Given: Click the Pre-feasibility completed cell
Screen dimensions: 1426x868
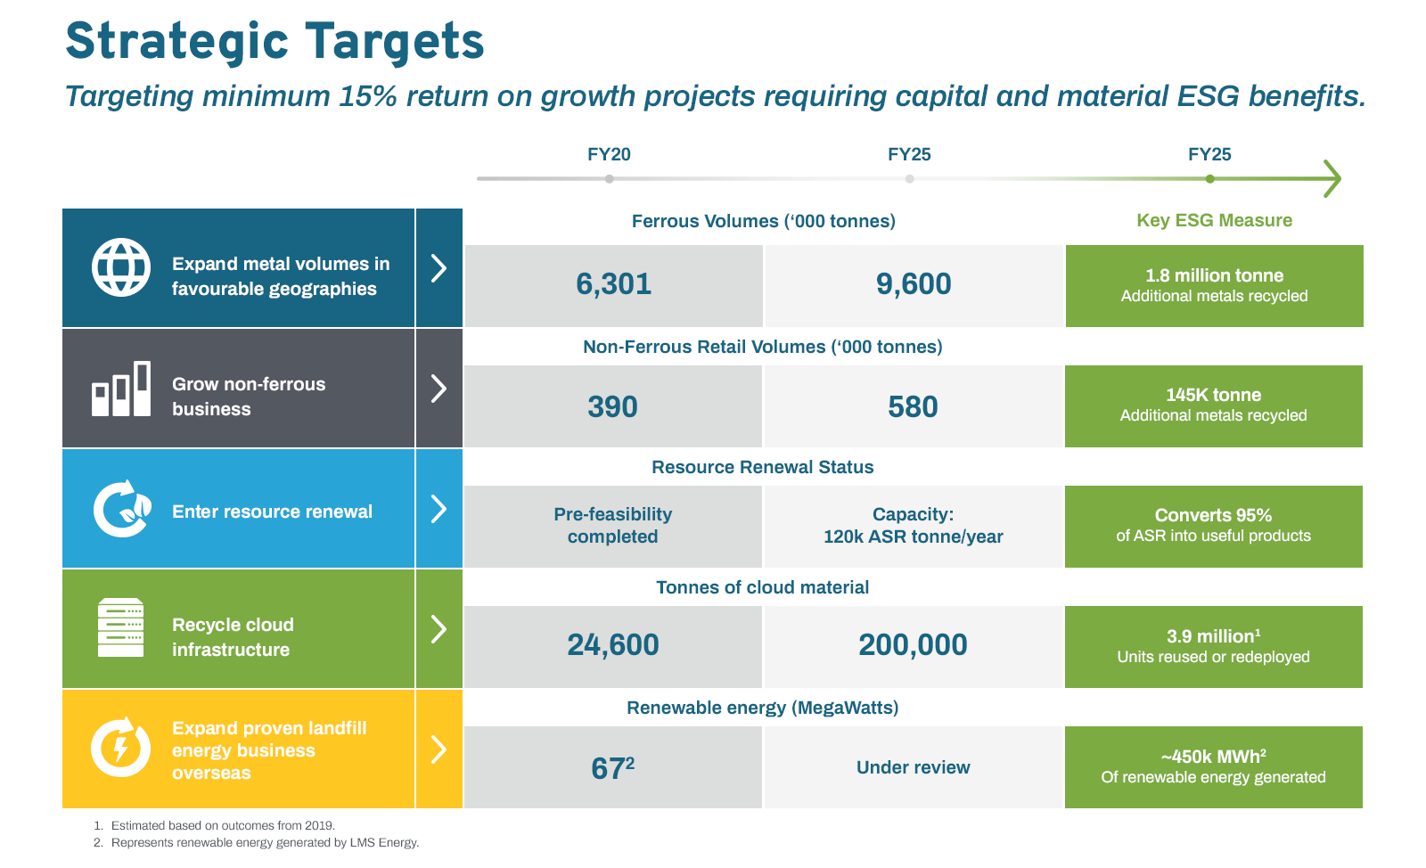Looking at the screenshot, I should click(613, 527).
